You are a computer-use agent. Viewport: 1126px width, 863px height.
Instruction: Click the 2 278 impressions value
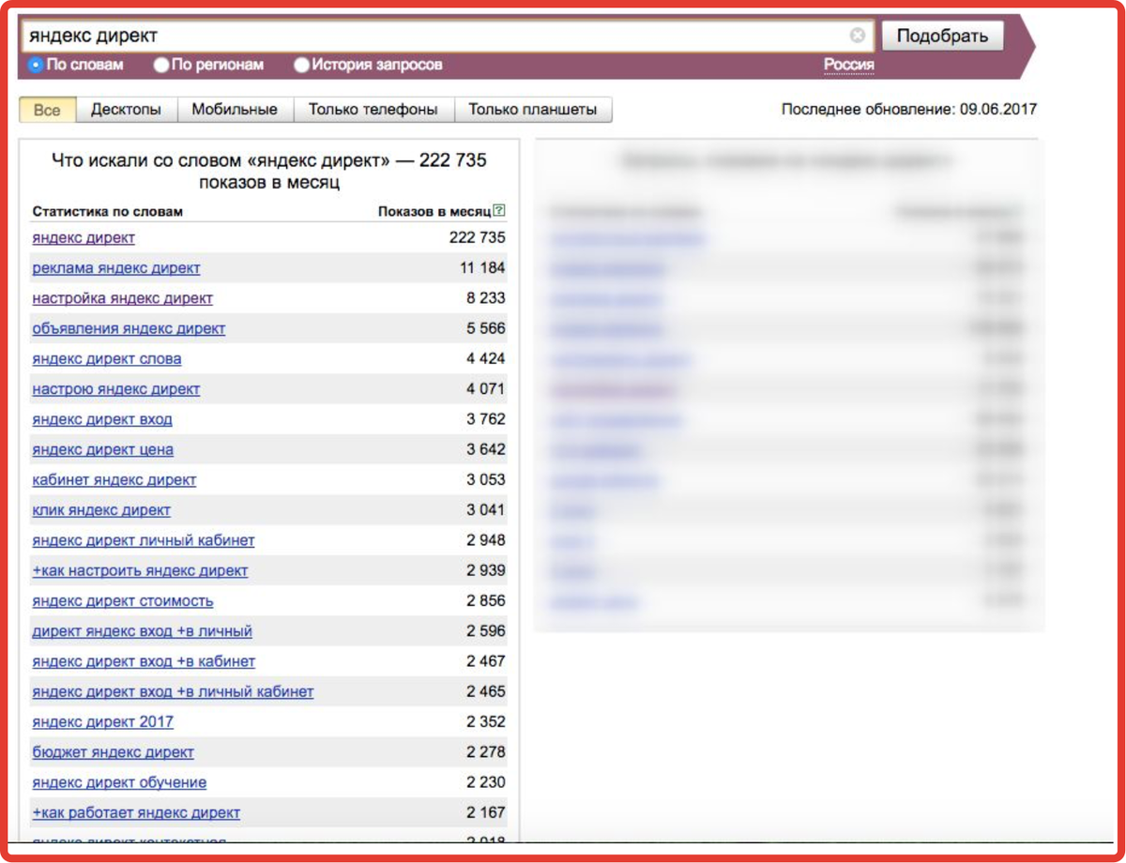click(486, 752)
